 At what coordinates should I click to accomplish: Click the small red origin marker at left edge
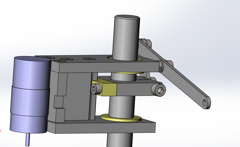point(1,131)
